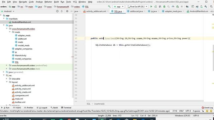Click insertmed() in editor breadcrumb
Image resolution: width=214 pixels, height=120 pixels.
point(99,104)
